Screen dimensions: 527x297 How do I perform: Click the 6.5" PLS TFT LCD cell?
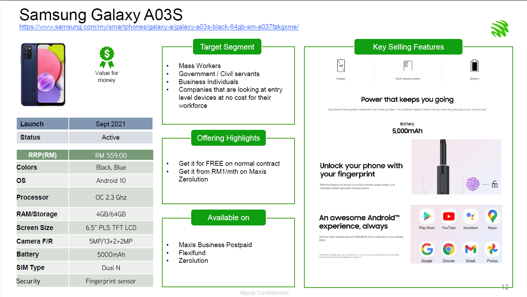[x=111, y=228]
